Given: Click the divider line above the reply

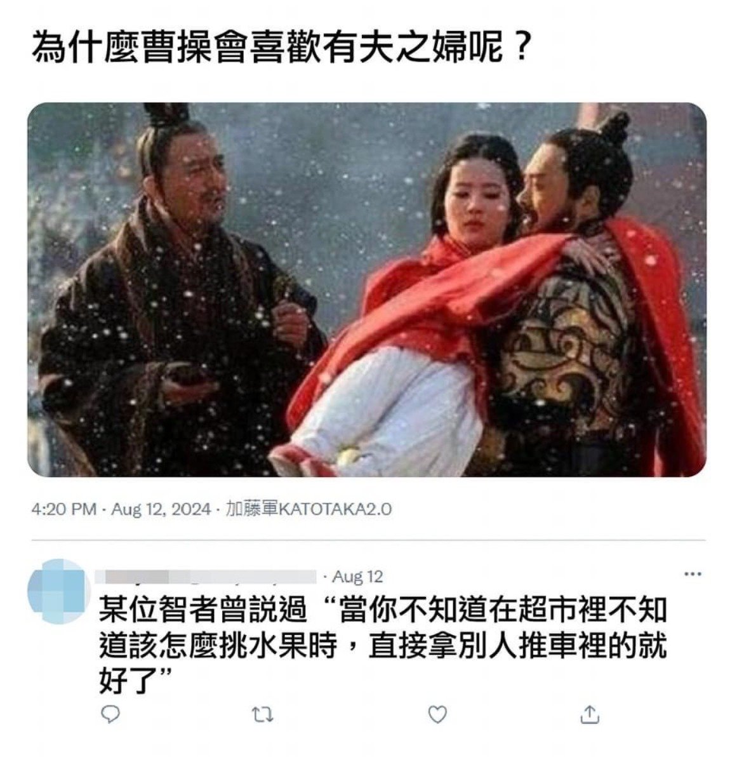Looking at the screenshot, I should (x=367, y=540).
